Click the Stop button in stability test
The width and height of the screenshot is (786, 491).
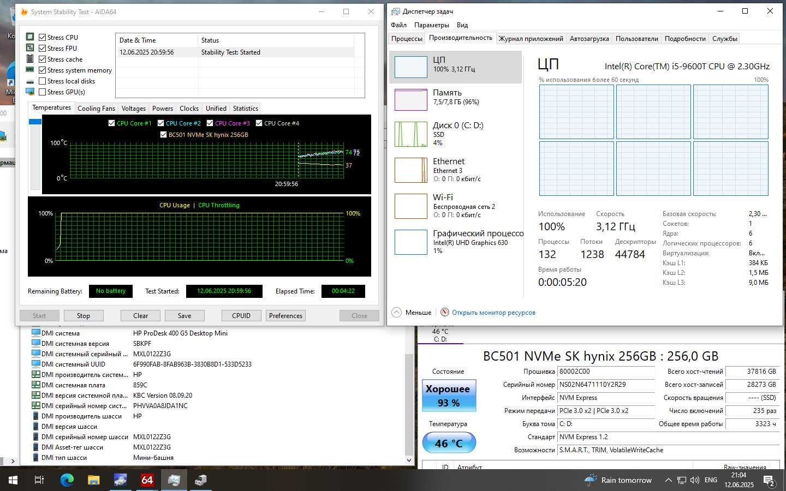84,315
